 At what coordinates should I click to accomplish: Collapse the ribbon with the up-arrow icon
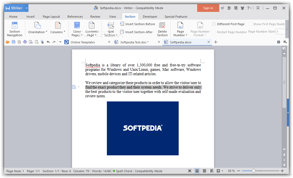(x=258, y=8)
